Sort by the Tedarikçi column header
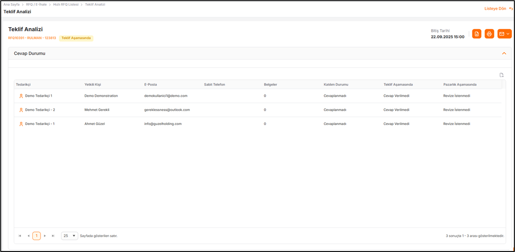 click(x=24, y=85)
